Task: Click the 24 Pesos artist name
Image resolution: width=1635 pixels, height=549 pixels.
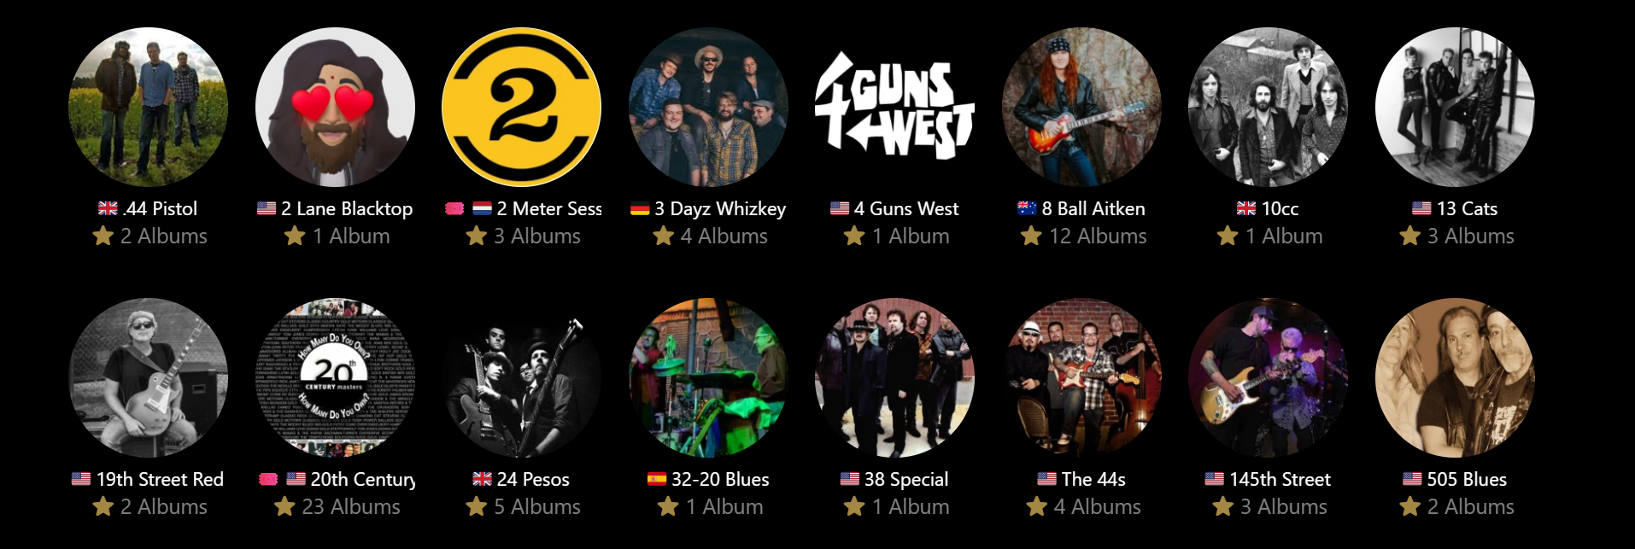Action: 533,479
